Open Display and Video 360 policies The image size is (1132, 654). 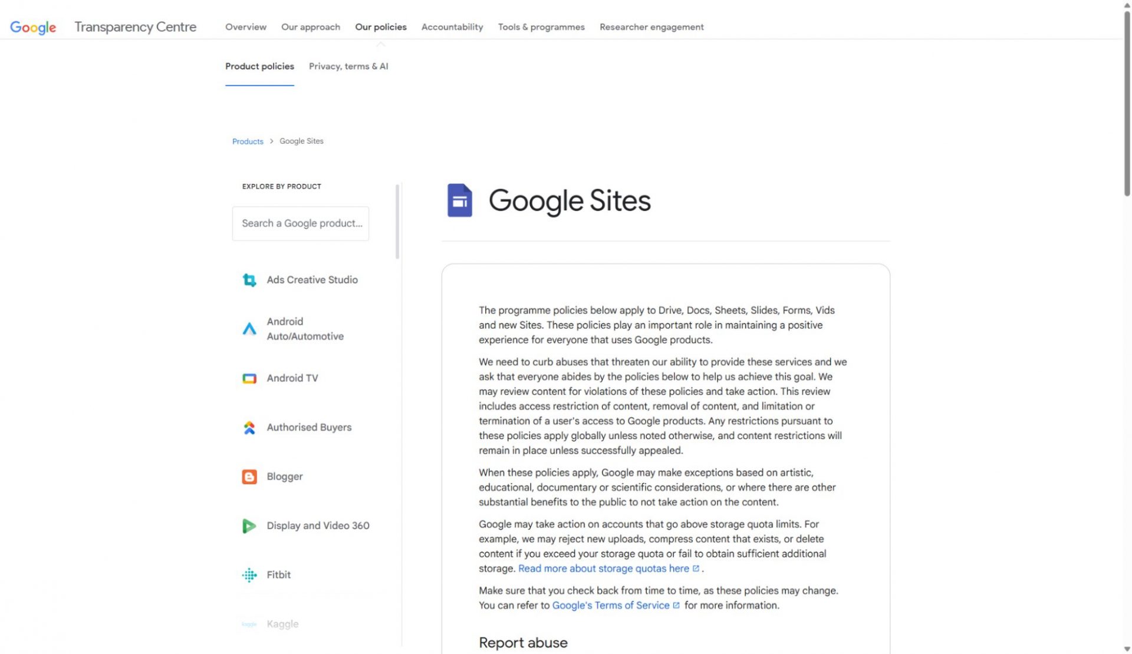coord(249,526)
